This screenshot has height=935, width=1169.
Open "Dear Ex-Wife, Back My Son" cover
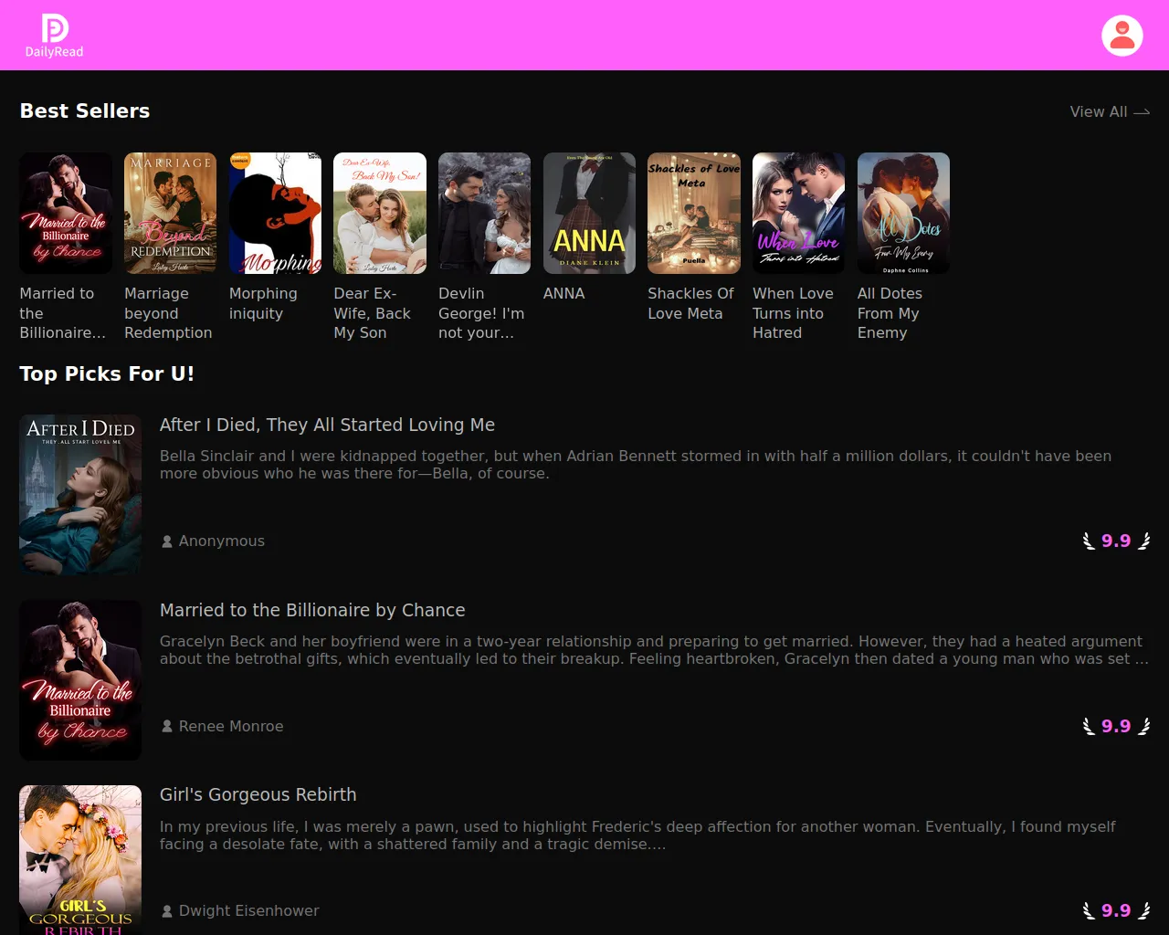tap(379, 213)
